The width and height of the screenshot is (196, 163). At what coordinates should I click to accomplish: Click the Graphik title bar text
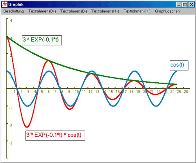tap(16, 5)
